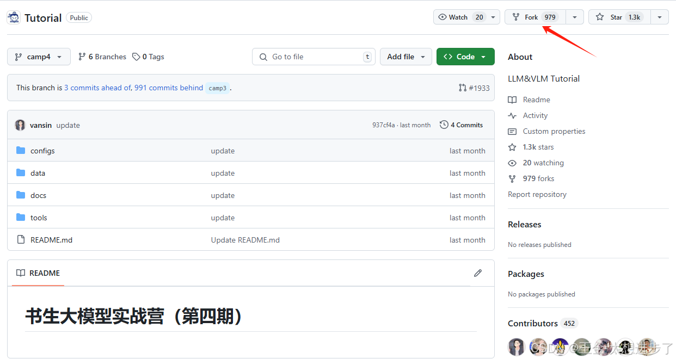Viewport: 676px width, 359px height.
Task: Click the first contributor avatar
Action: (517, 346)
